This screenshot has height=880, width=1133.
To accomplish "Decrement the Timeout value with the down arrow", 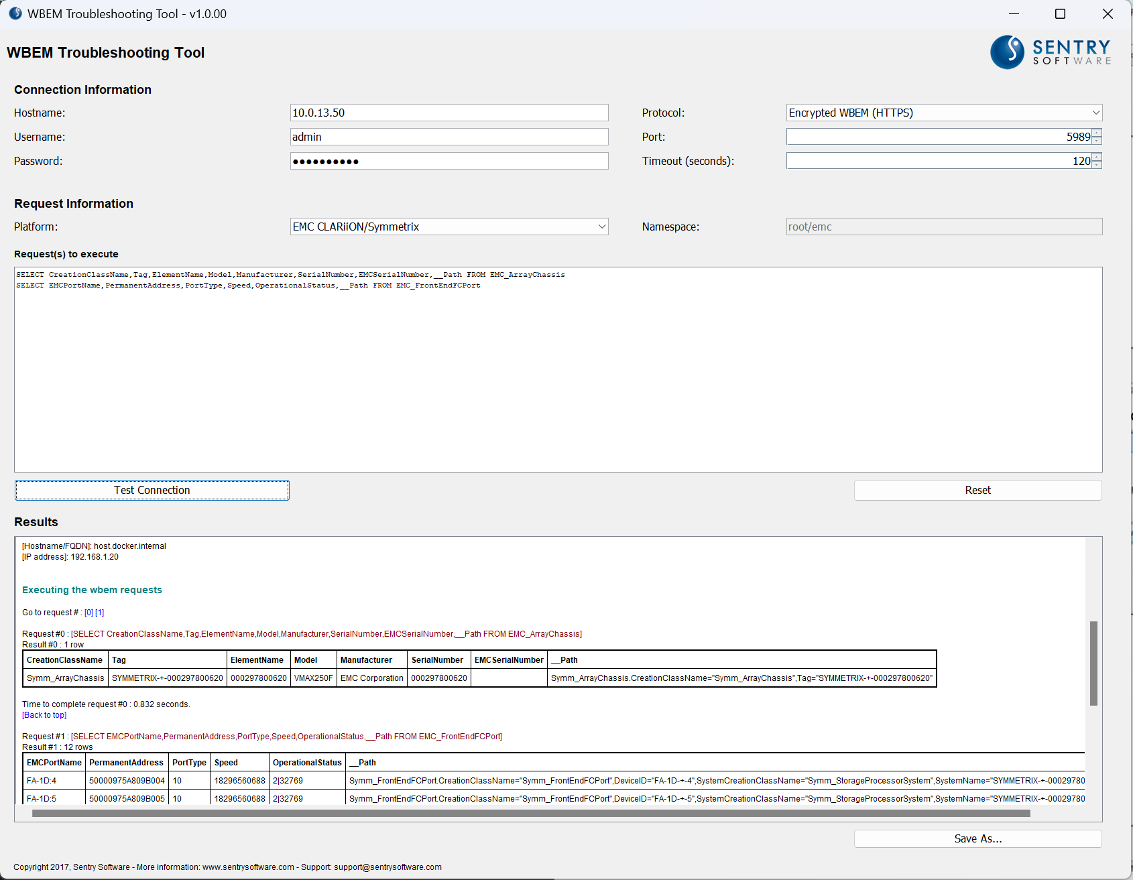I will [1097, 164].
